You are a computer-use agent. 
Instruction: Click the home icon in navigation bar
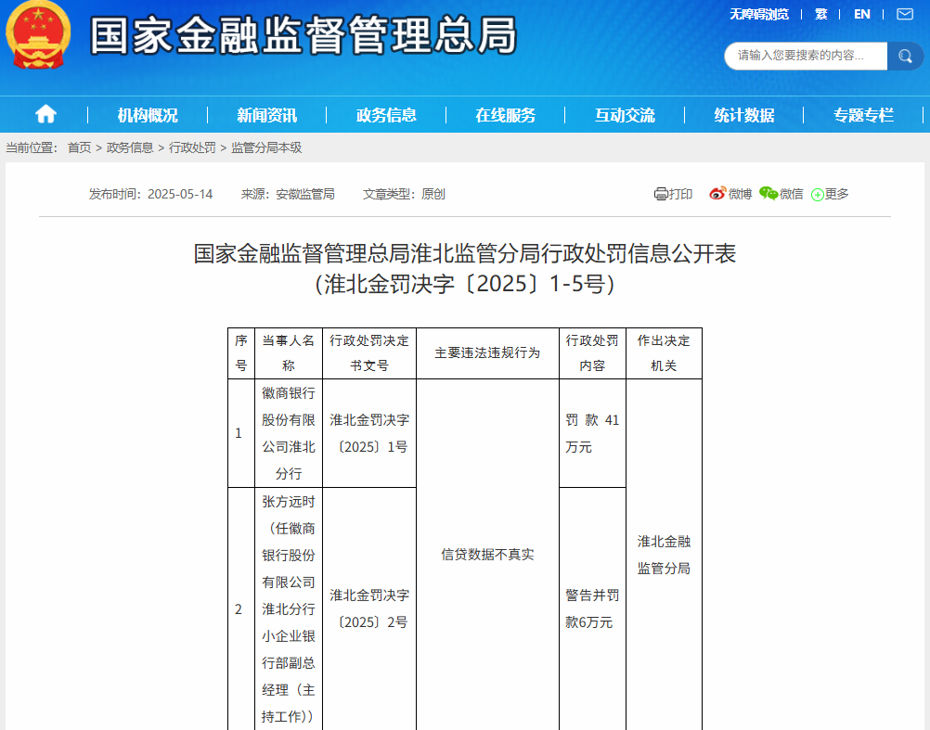[45, 114]
